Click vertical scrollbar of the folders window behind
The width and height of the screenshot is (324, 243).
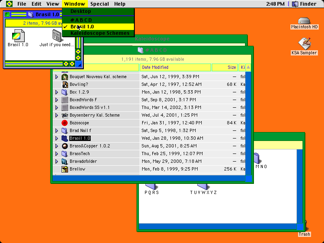(x=300, y=186)
